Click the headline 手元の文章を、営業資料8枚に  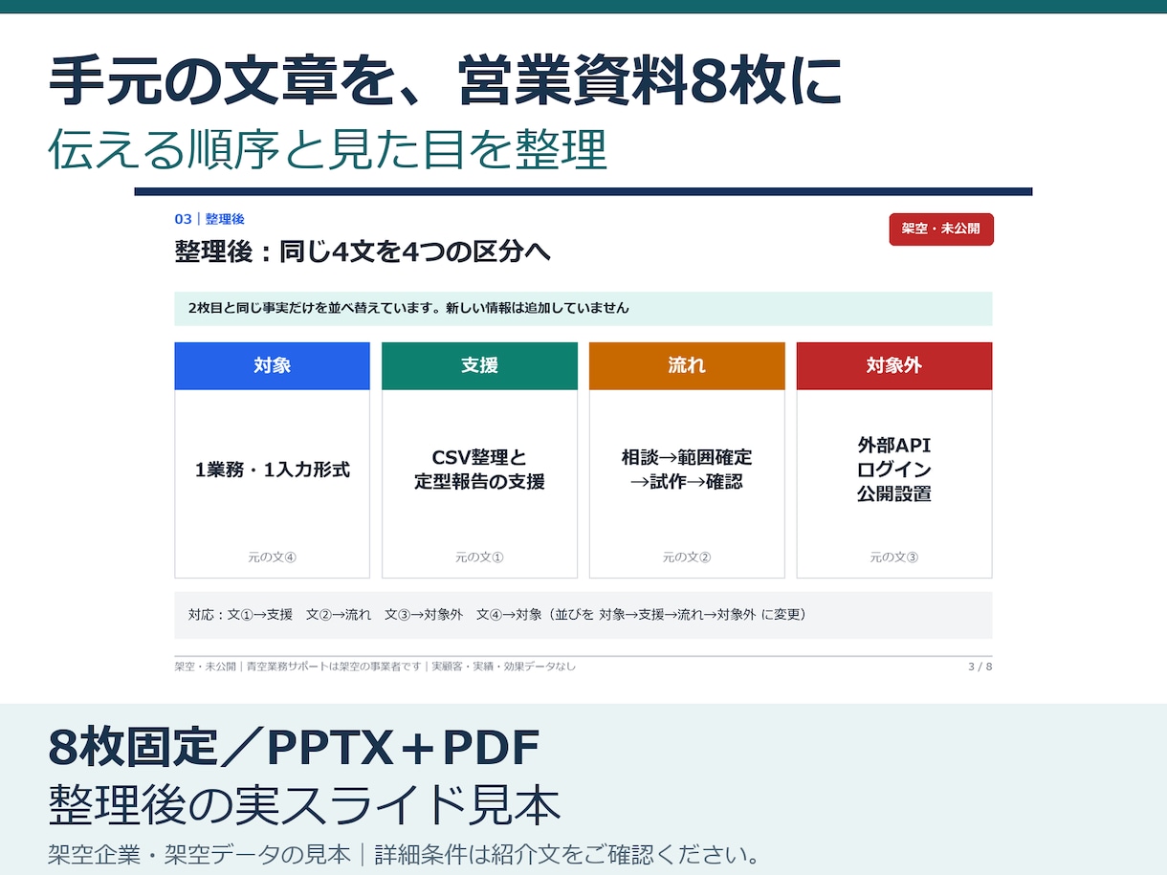(445, 82)
